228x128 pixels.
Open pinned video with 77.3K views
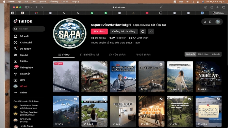(66, 77)
